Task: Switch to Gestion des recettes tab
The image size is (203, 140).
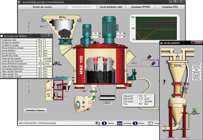Action: pyautogui.click(x=42, y=7)
